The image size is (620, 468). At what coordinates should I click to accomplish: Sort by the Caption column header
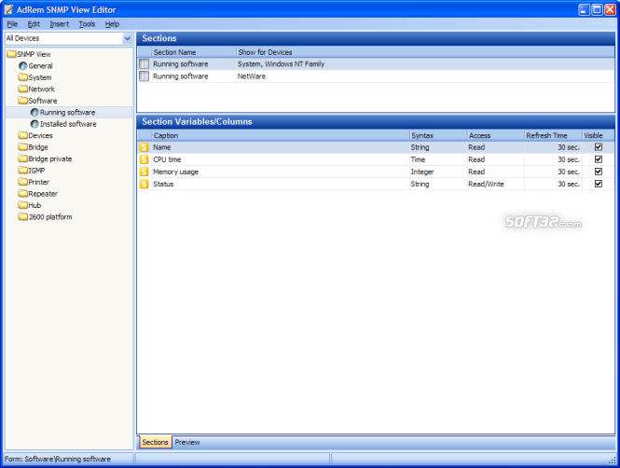pyautogui.click(x=281, y=135)
